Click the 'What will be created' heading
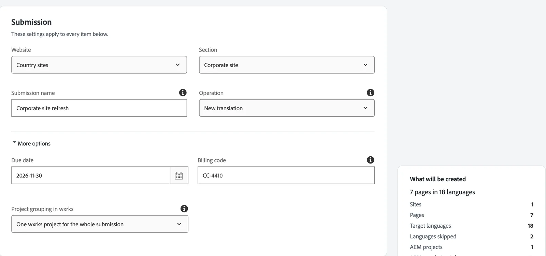 click(x=438, y=179)
